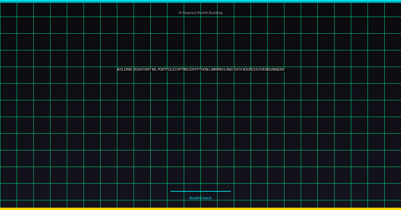This screenshot has height=210, width=401.
Task: Click the word "DATA" in the headline
Action: tap(238, 69)
